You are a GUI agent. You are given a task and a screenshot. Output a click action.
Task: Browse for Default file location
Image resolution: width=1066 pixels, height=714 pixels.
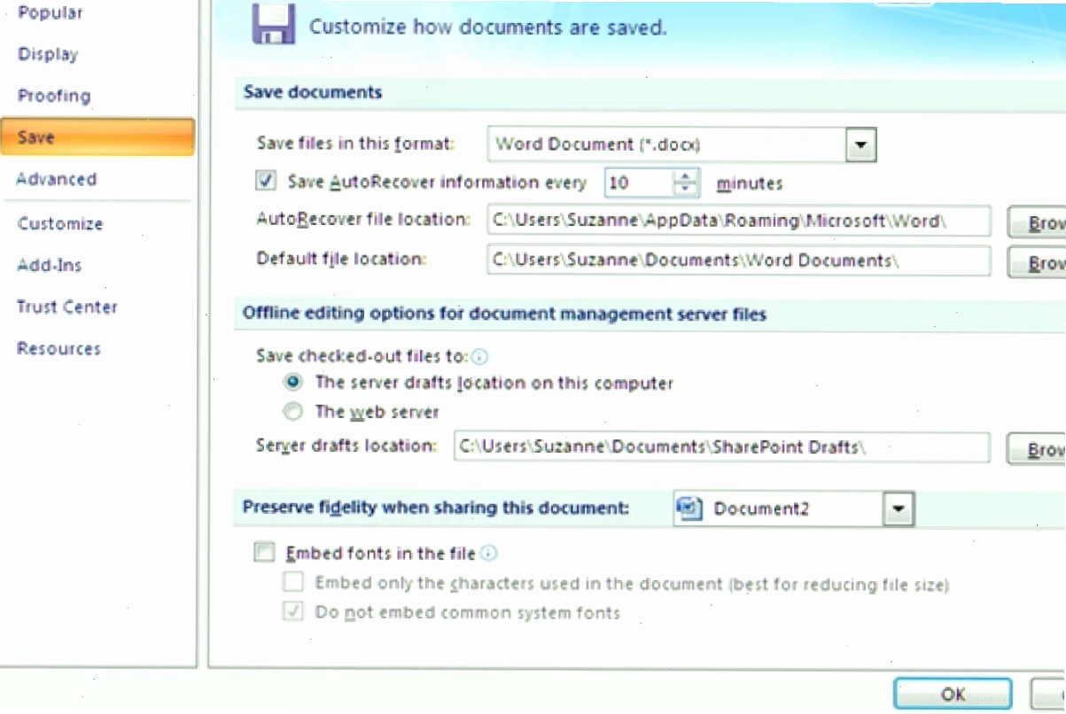1037,262
